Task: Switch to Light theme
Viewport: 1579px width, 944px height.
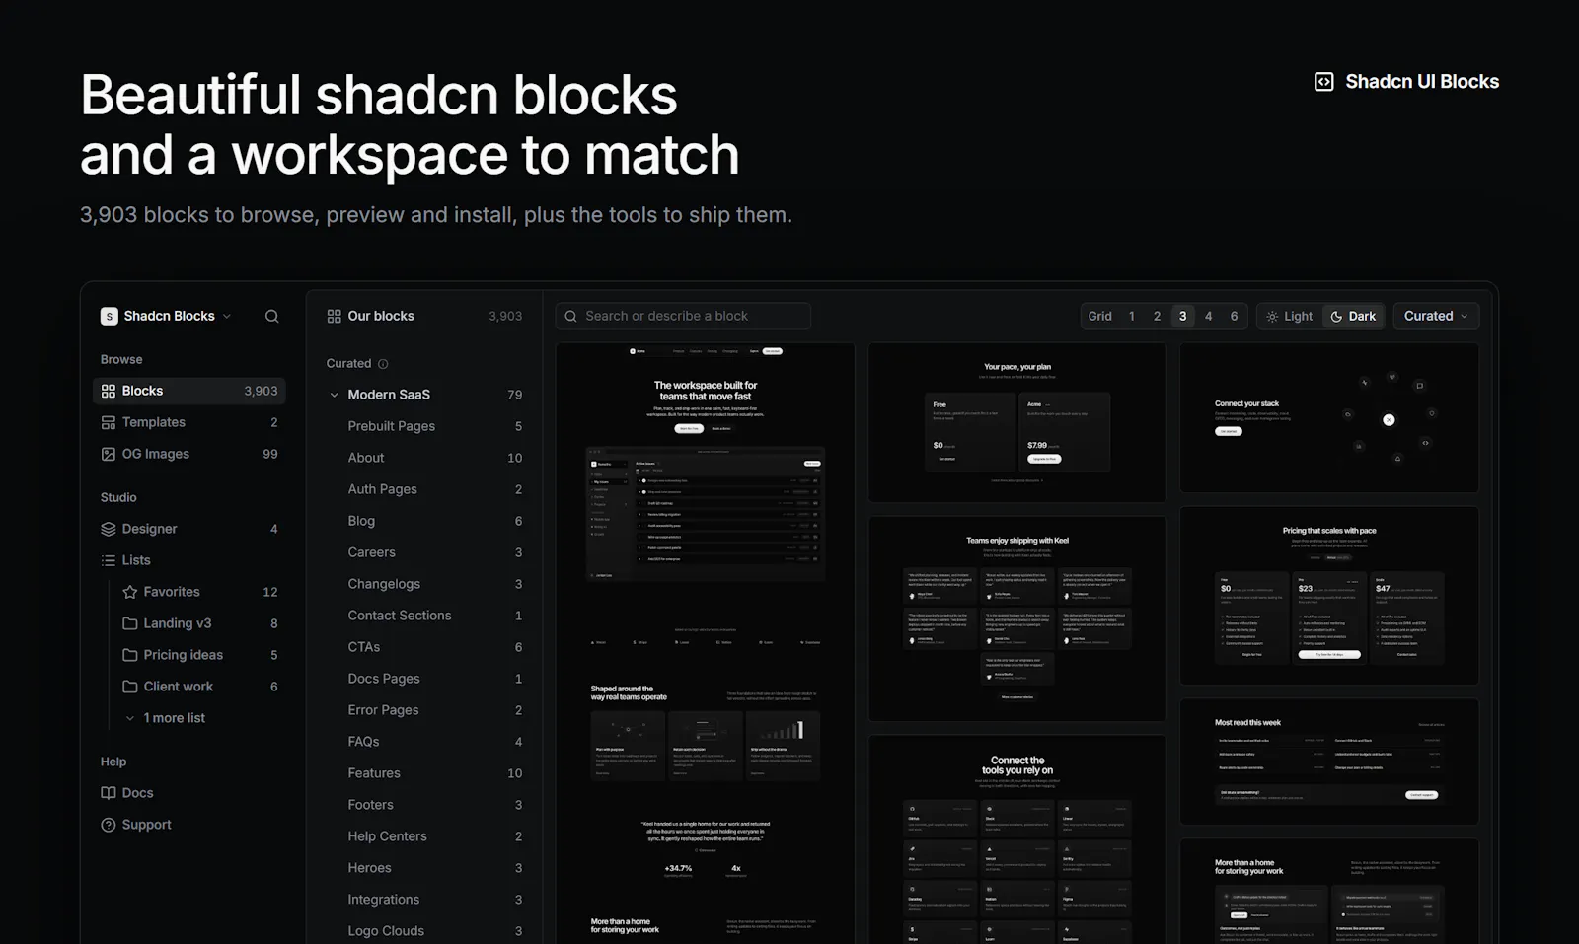Action: 1289,316
